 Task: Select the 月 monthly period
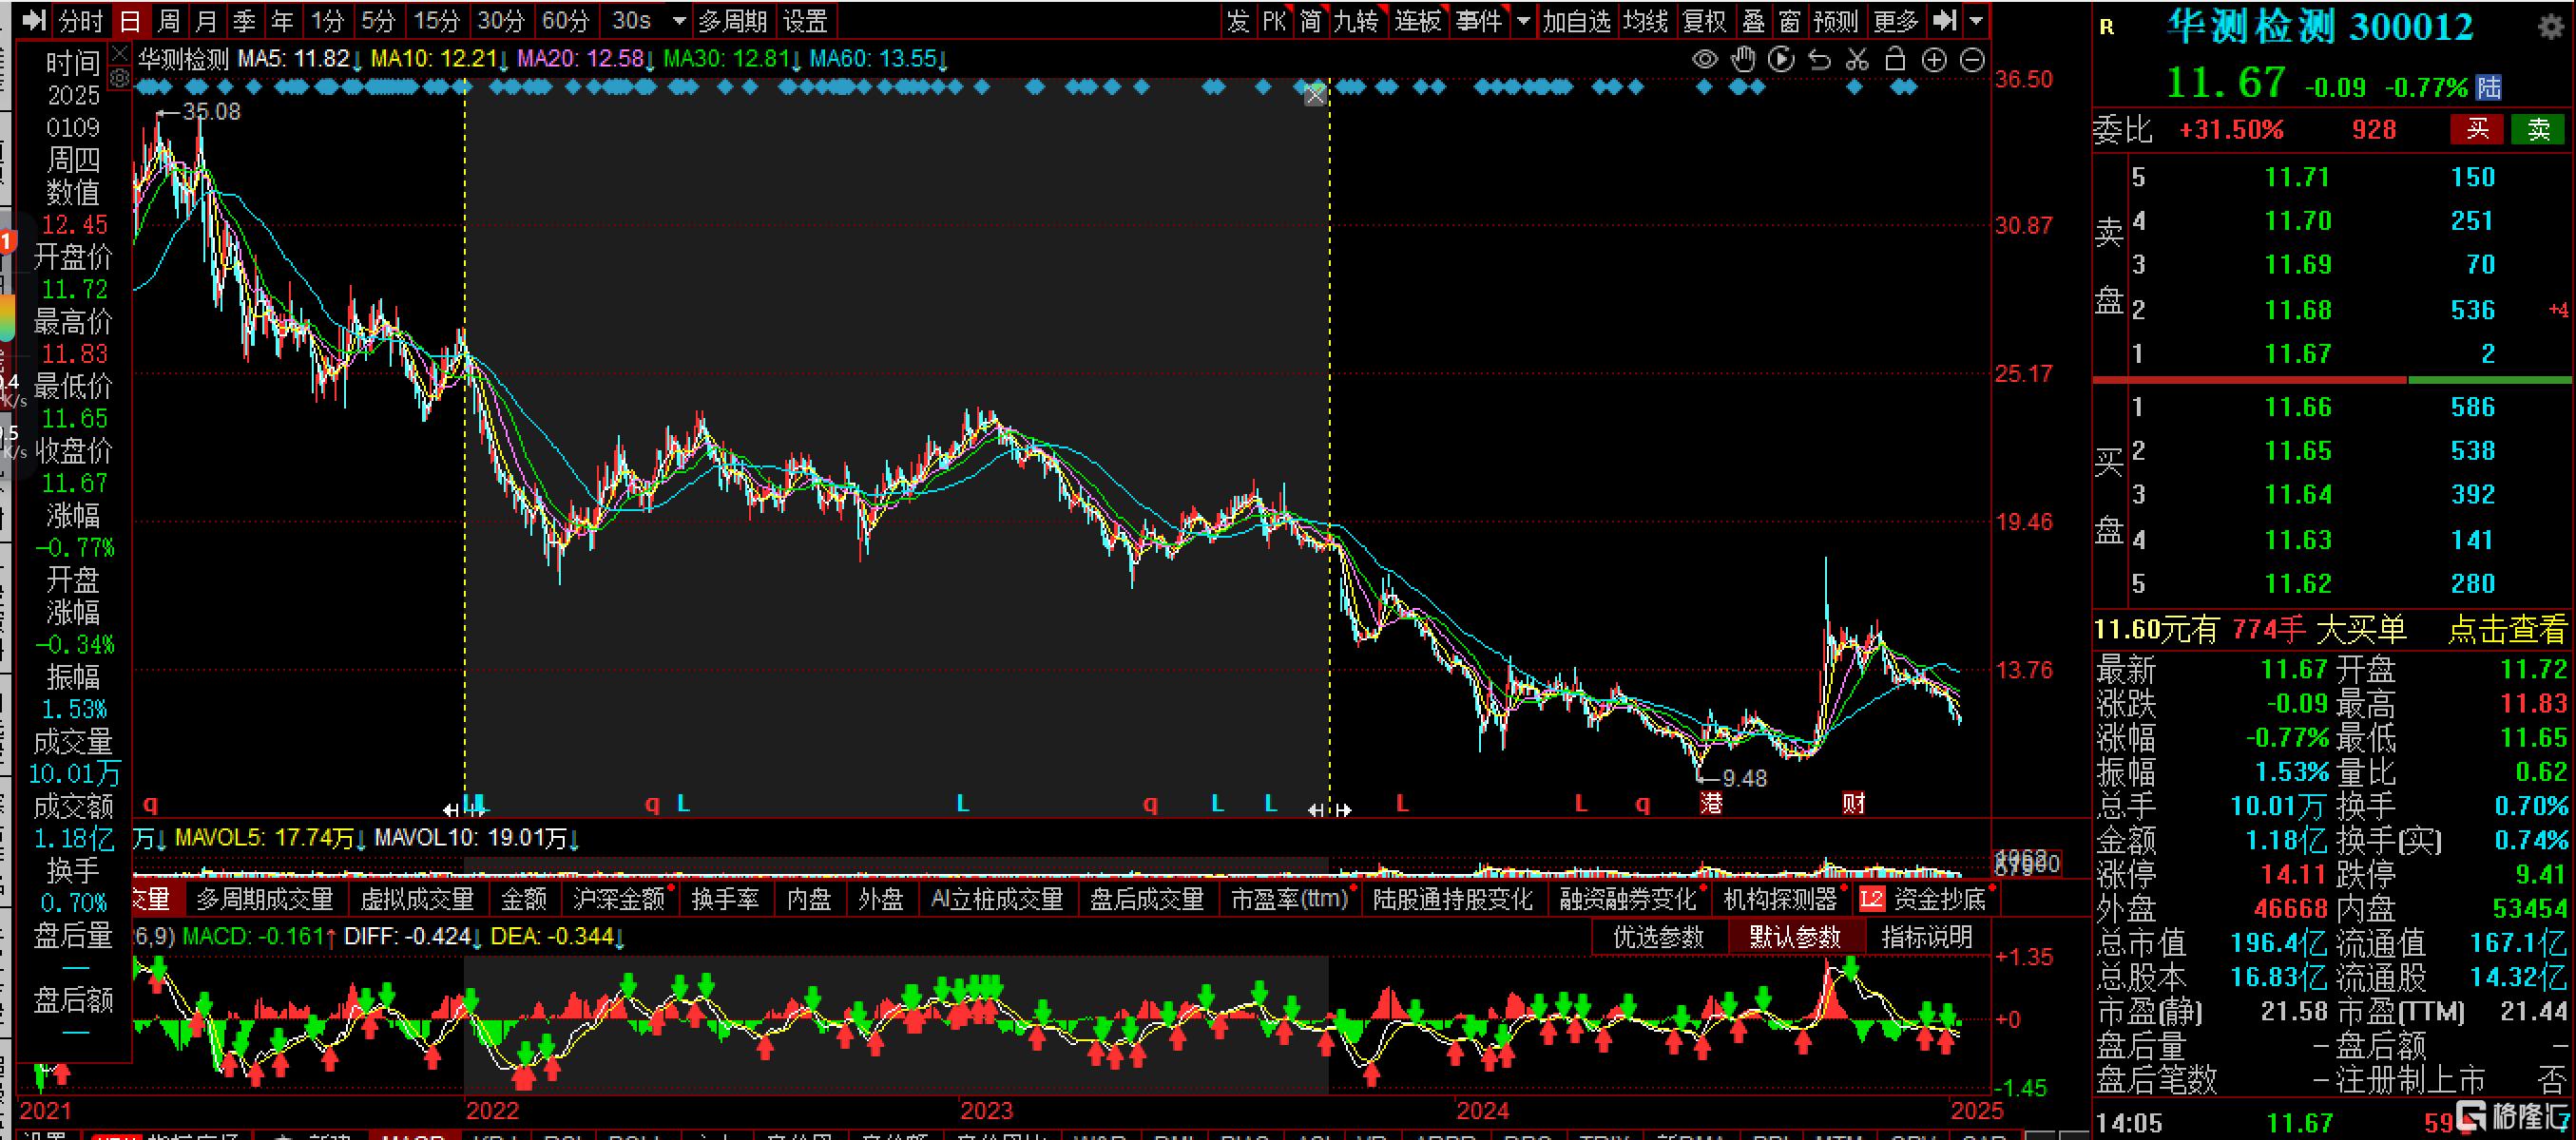[x=206, y=20]
